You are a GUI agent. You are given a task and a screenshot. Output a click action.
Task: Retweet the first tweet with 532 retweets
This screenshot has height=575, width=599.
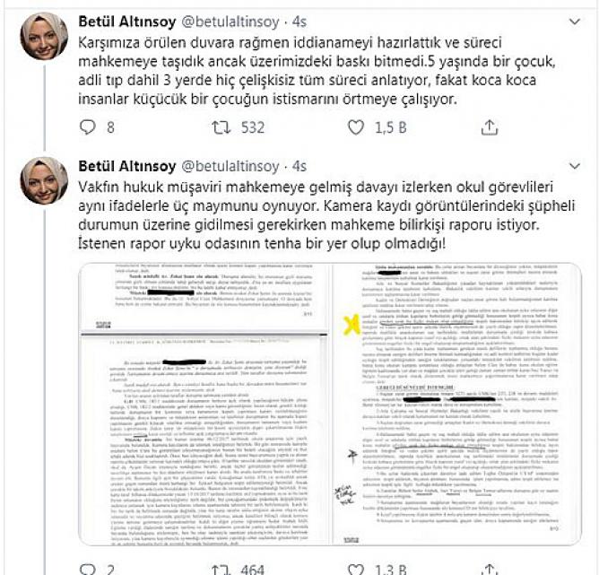pos(221,127)
